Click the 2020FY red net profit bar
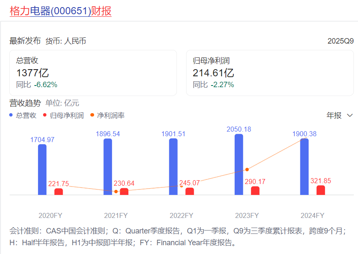358x254 pixels. [59, 192]
